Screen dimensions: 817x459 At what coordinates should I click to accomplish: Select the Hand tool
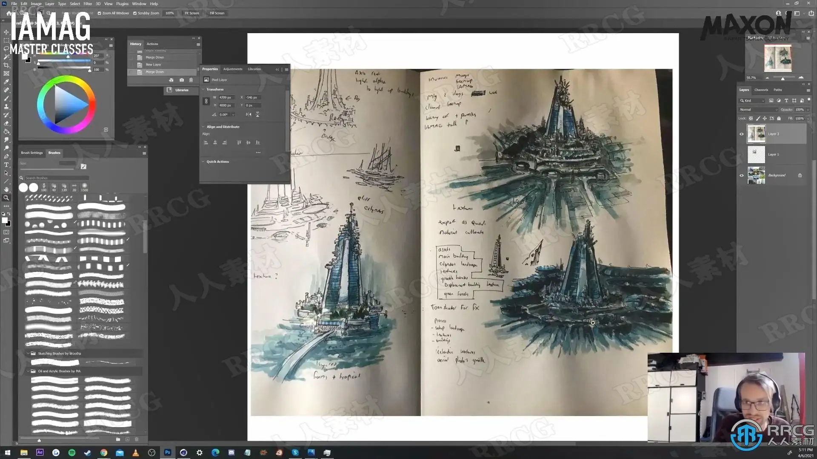pos(6,190)
